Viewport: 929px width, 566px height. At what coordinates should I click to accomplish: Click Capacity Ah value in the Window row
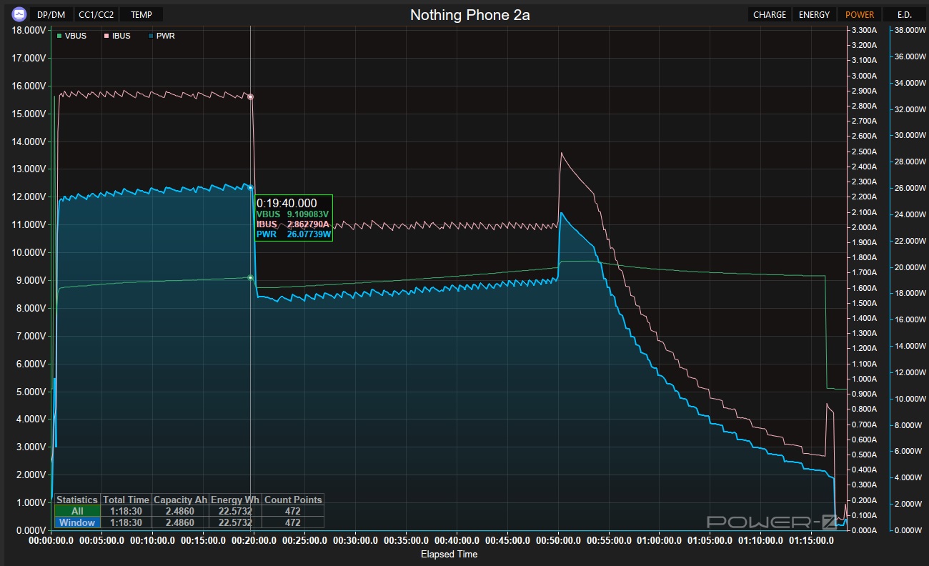[x=180, y=522]
